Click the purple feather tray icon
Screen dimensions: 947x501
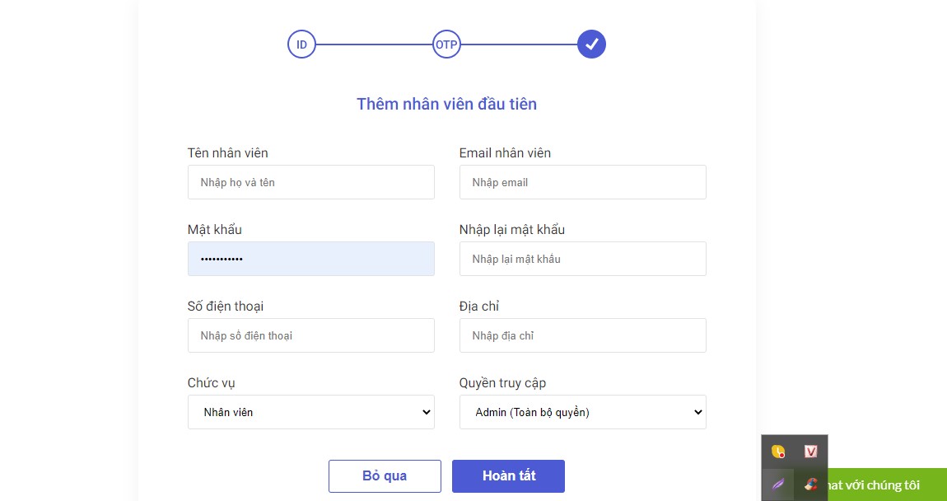777,485
